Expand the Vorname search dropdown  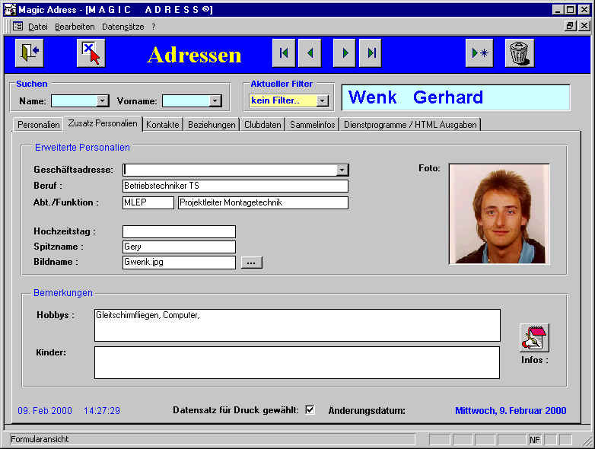point(215,100)
